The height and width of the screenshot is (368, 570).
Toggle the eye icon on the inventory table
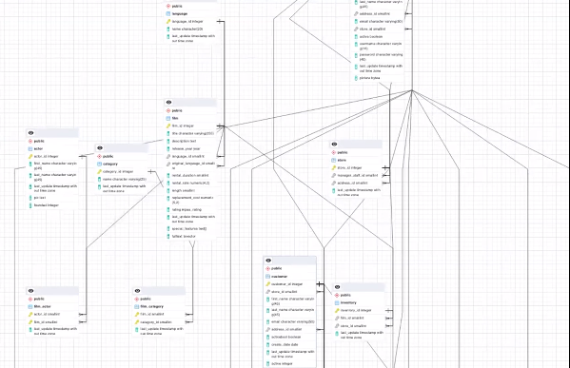[338, 287]
